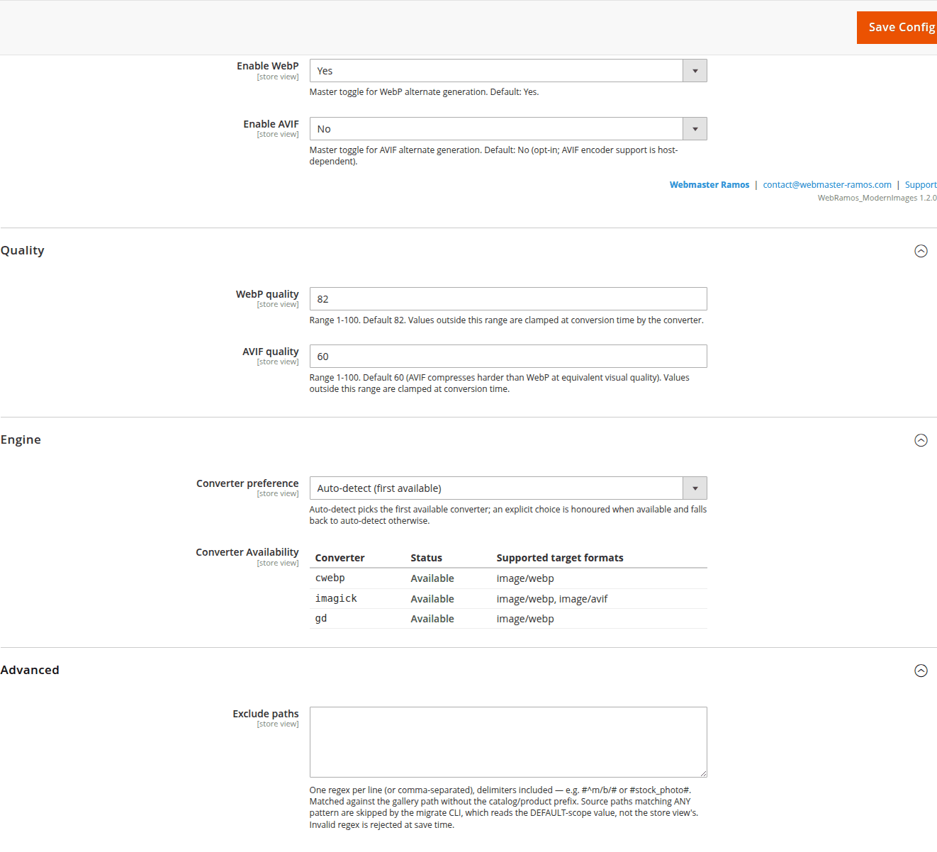Focus the AVIF quality input field
The width and height of the screenshot is (937, 852).
pos(508,357)
